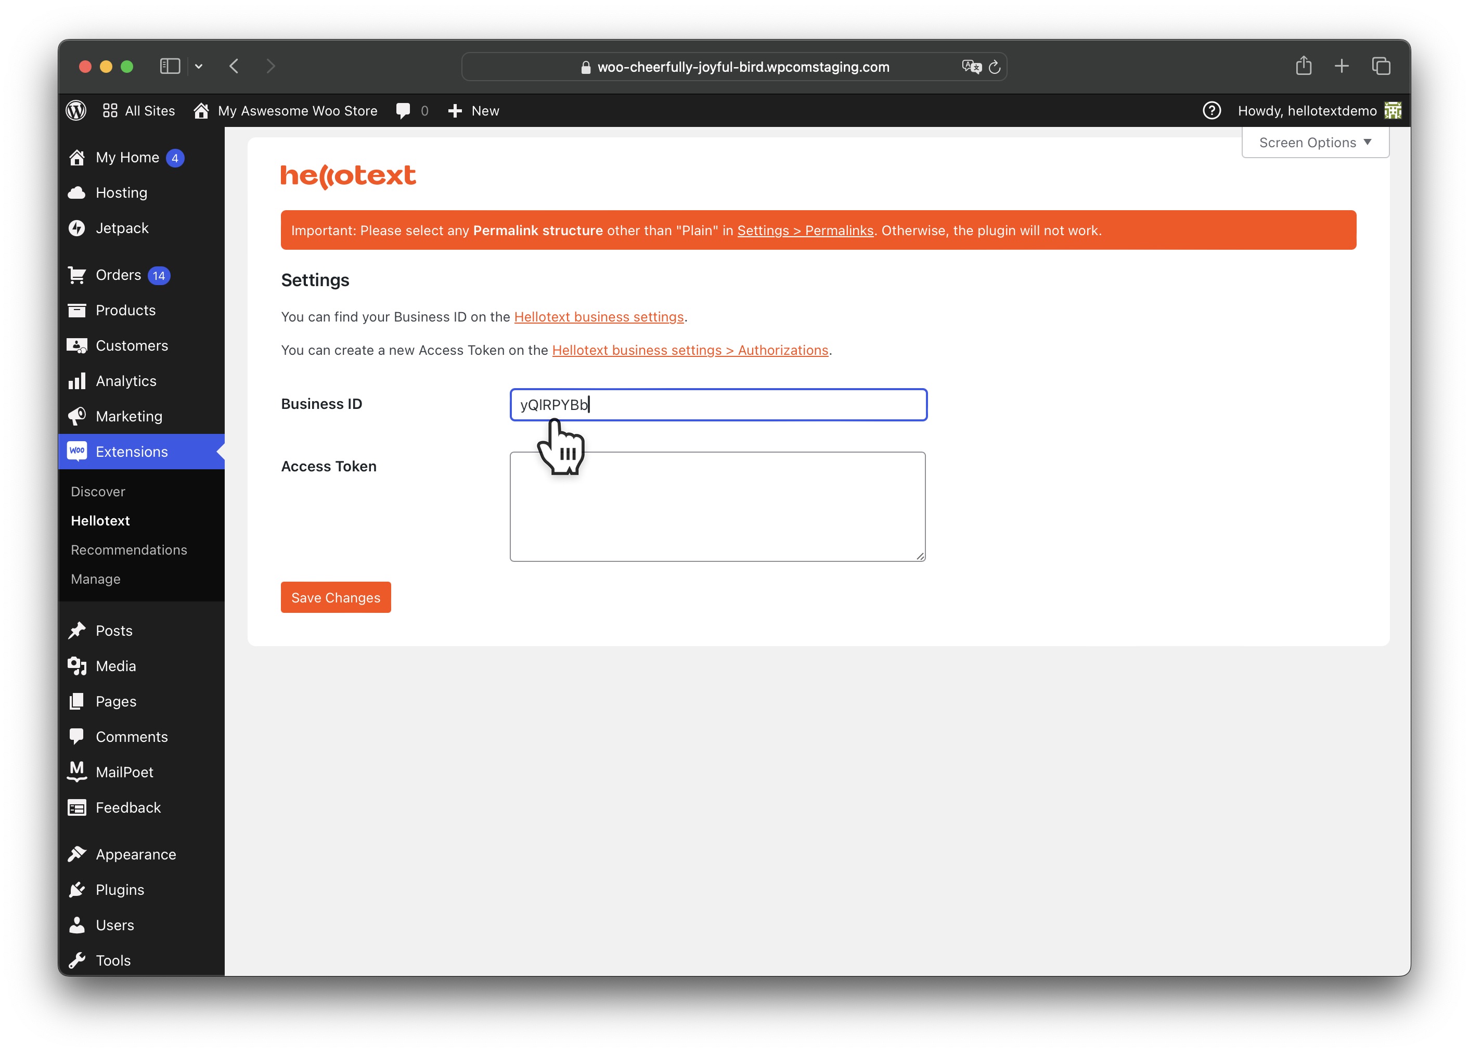Click the hellotext logo

[348, 176]
